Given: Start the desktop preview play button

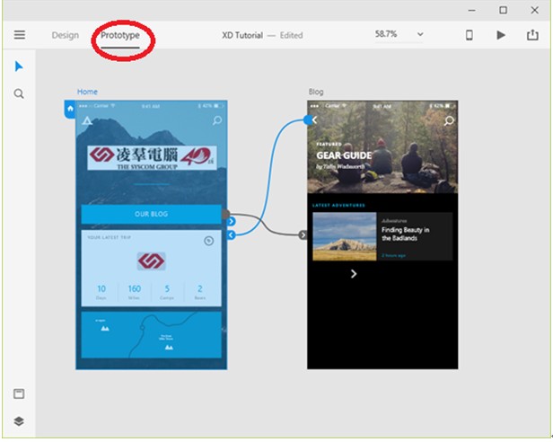Looking at the screenshot, I should coord(501,35).
